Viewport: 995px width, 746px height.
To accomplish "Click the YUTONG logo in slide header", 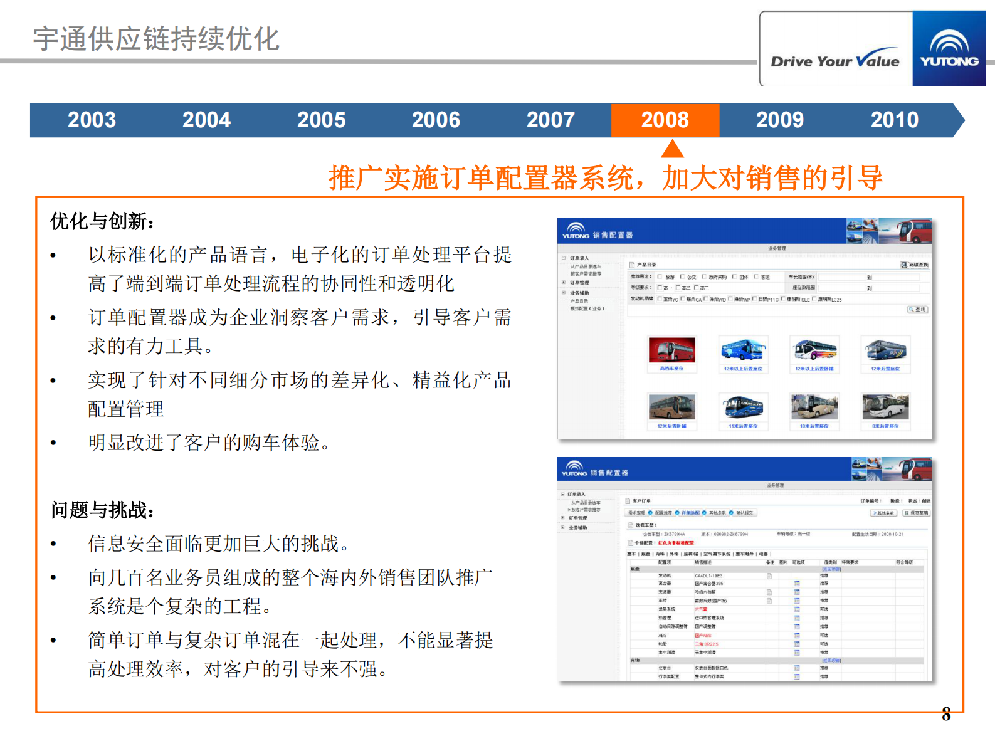I will (949, 48).
